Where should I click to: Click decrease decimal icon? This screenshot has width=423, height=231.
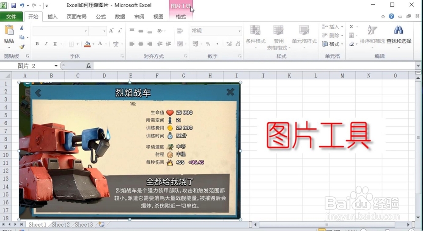coord(238,44)
